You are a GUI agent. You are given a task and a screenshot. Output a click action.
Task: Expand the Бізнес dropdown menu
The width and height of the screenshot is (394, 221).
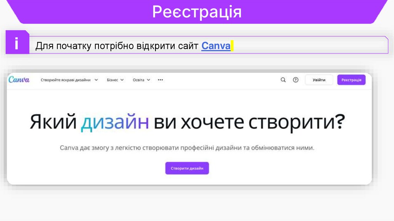115,80
